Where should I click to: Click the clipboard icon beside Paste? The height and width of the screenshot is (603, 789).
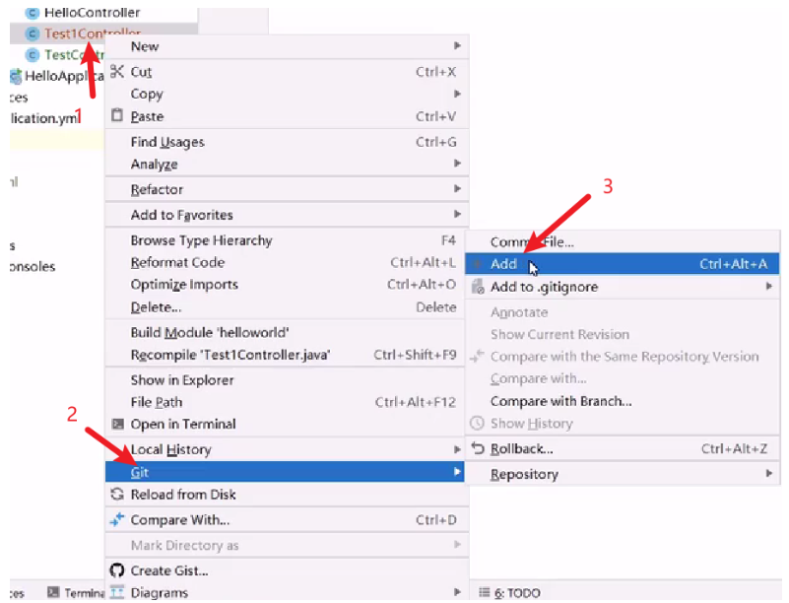pos(116,116)
